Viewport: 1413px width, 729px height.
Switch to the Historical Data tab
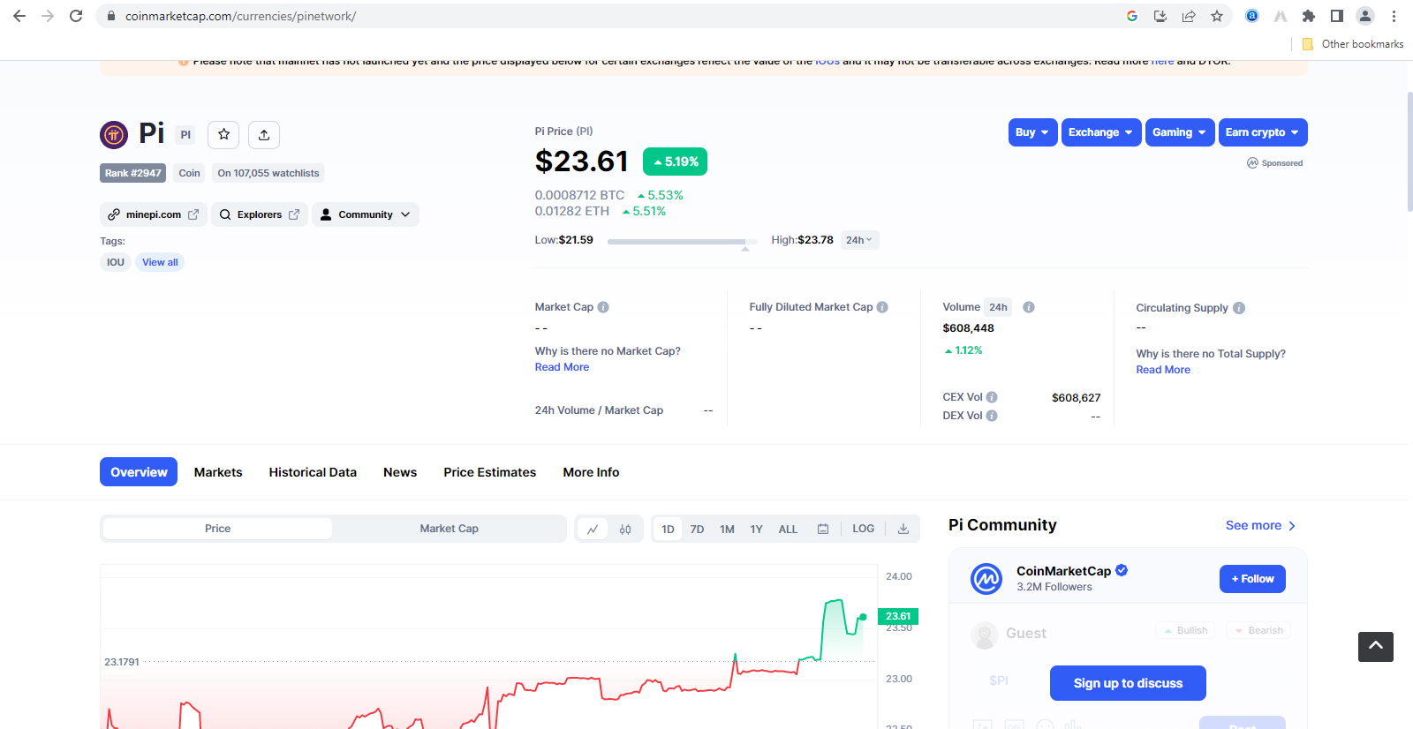point(313,472)
